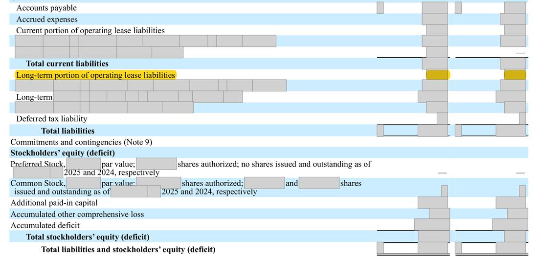
Task: Click 'Current portion of operating lease liabilities'
Action: [x=90, y=30]
